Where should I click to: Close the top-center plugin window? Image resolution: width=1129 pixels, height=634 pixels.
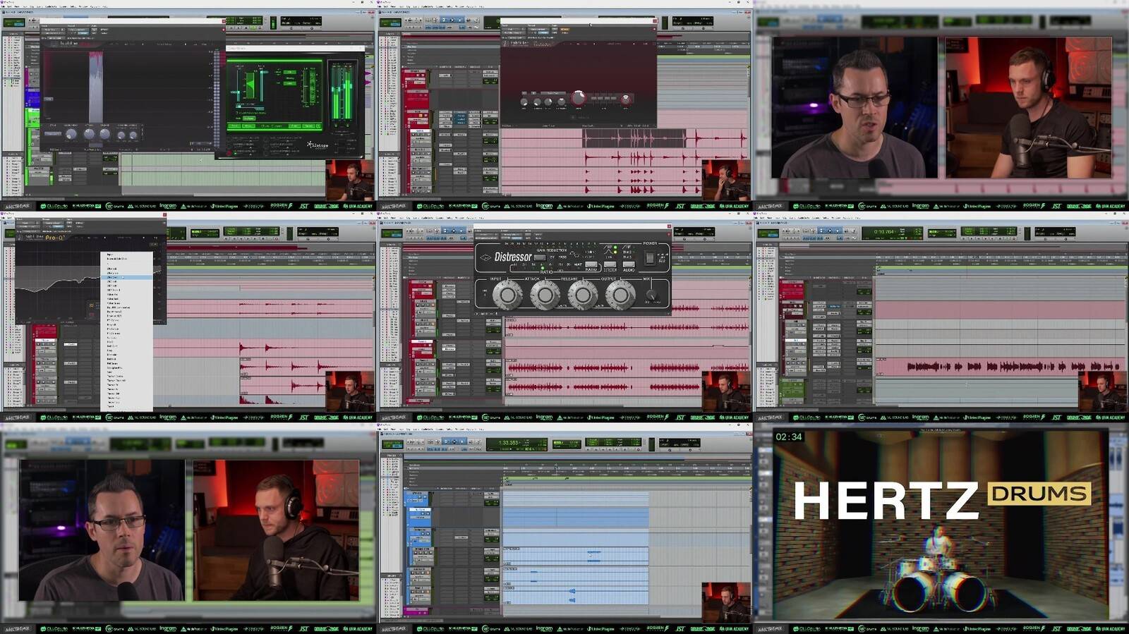coord(654,21)
